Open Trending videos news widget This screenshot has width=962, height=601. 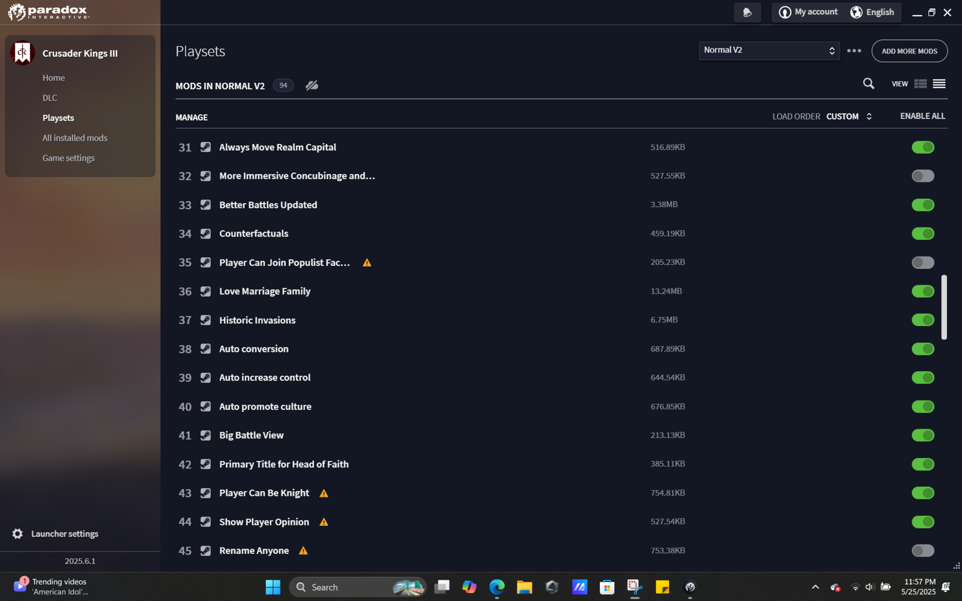click(51, 587)
